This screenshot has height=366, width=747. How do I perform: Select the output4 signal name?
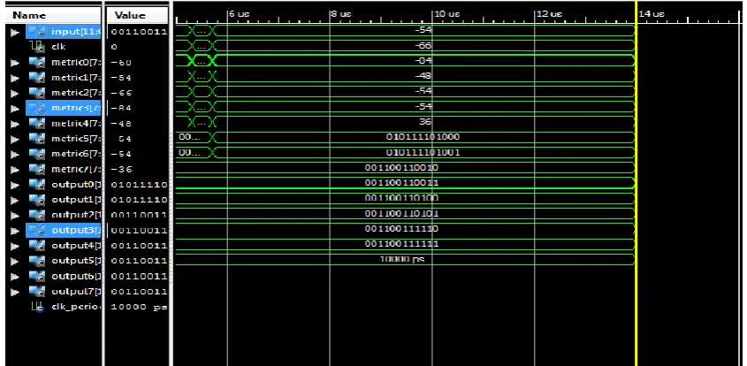[76, 246]
